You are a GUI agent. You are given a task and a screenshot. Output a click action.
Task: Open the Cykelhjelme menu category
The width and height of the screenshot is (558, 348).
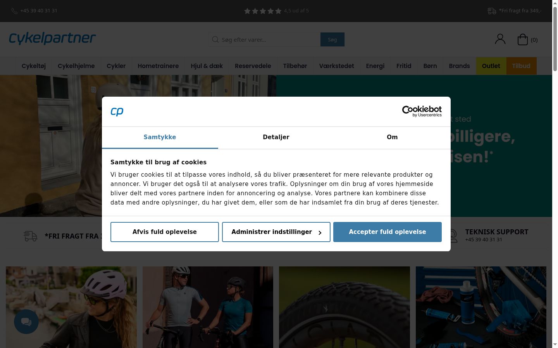click(76, 66)
